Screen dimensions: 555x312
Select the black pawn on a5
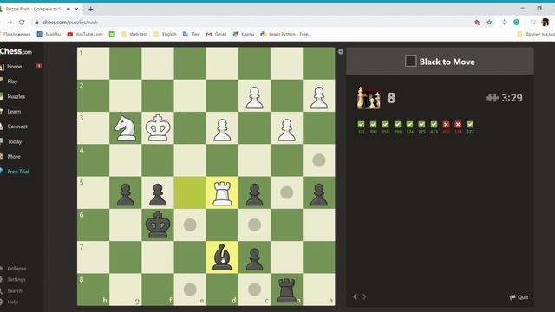coord(318,194)
